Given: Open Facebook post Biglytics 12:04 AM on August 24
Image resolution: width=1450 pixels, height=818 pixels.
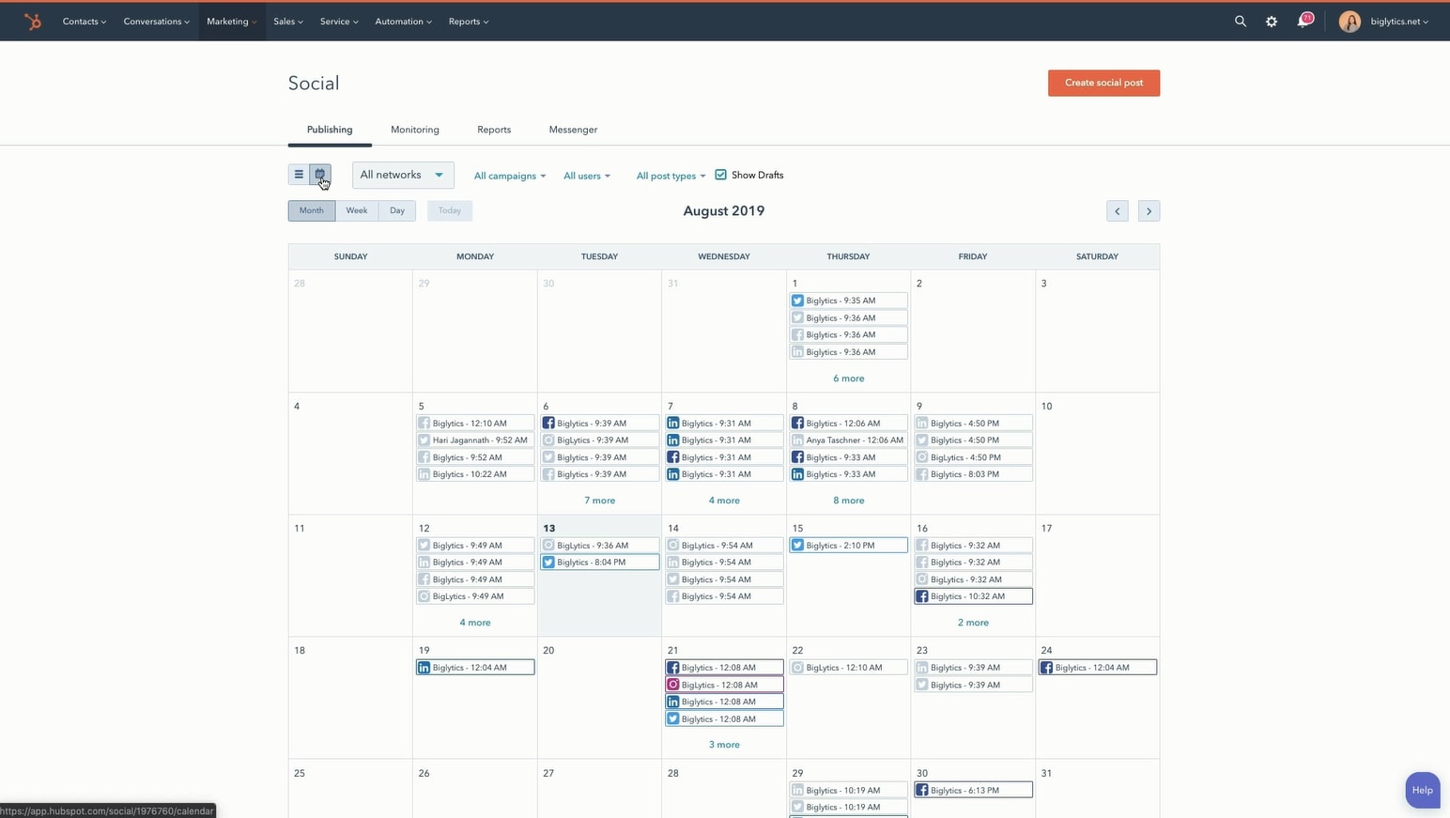Looking at the screenshot, I should click(x=1098, y=668).
